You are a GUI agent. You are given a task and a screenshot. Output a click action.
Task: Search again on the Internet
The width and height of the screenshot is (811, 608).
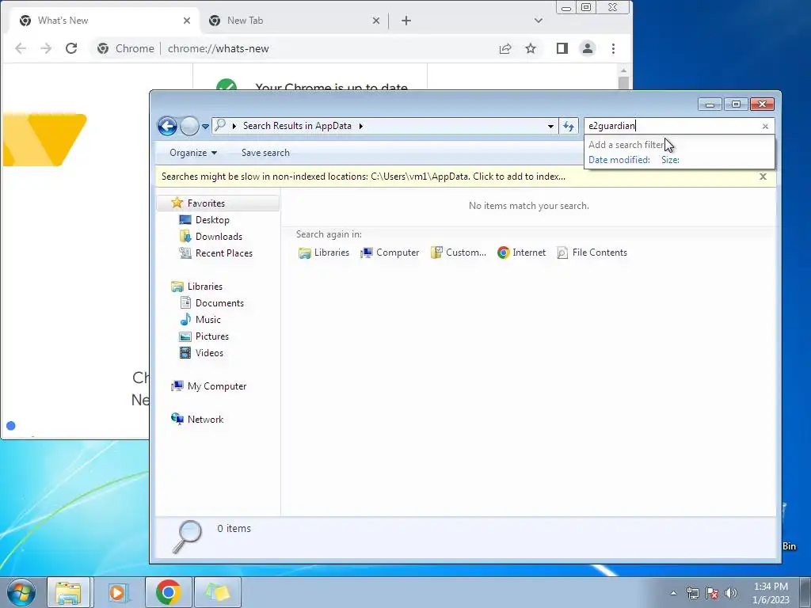coord(521,253)
